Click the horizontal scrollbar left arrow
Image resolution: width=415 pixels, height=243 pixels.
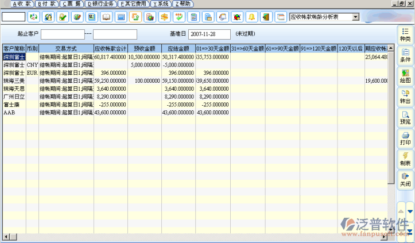pos(6,237)
